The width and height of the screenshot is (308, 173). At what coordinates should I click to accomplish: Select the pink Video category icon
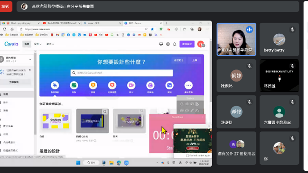pyautogui.click(x=131, y=85)
